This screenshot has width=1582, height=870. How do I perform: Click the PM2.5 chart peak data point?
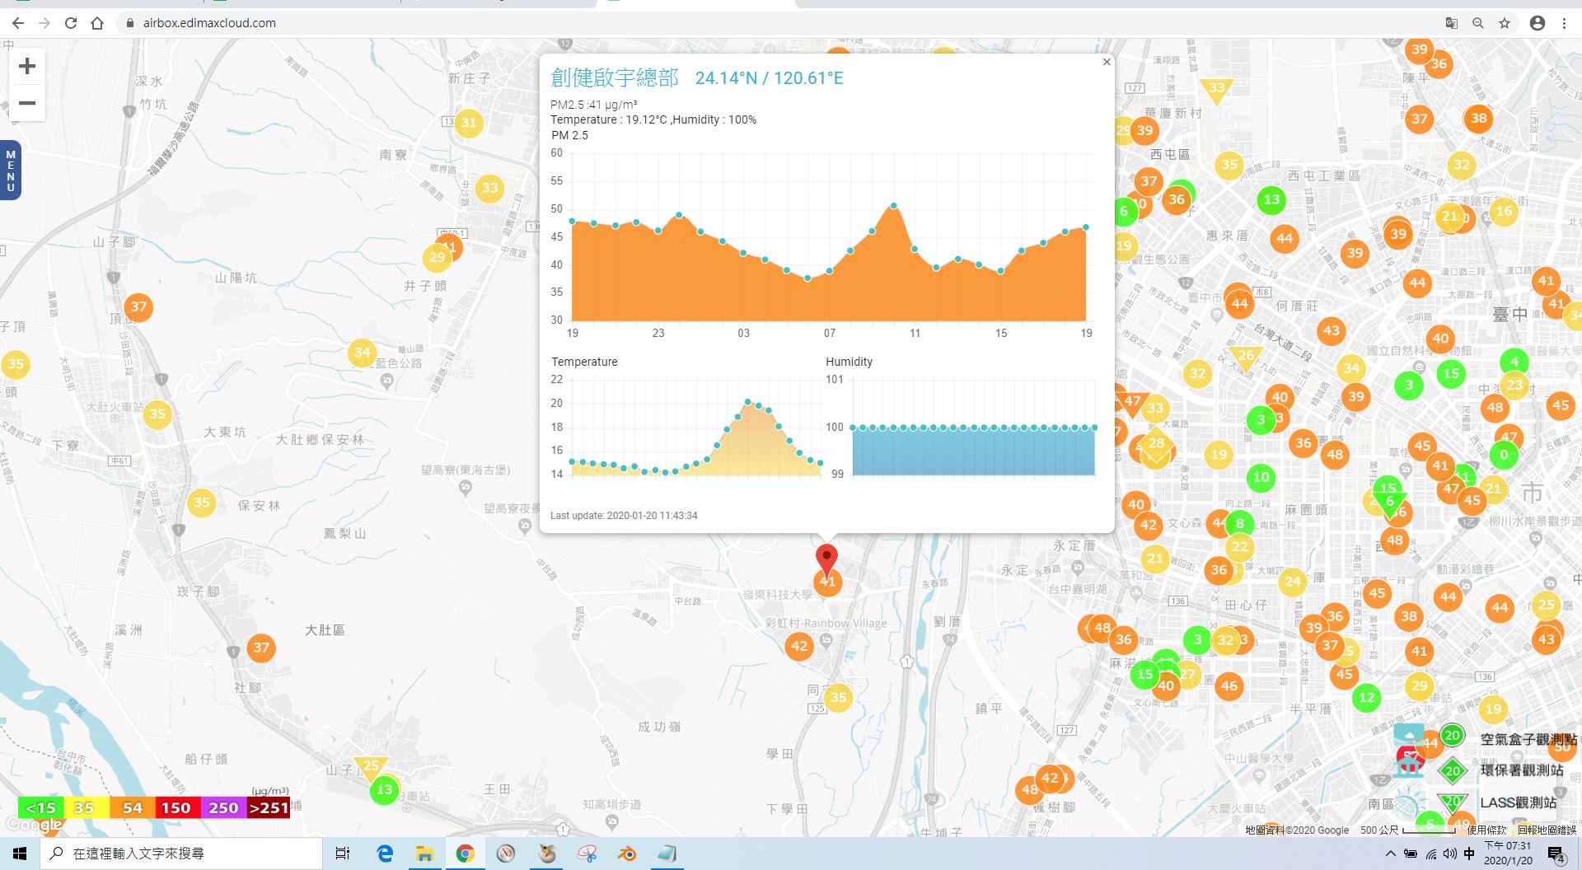pos(893,206)
